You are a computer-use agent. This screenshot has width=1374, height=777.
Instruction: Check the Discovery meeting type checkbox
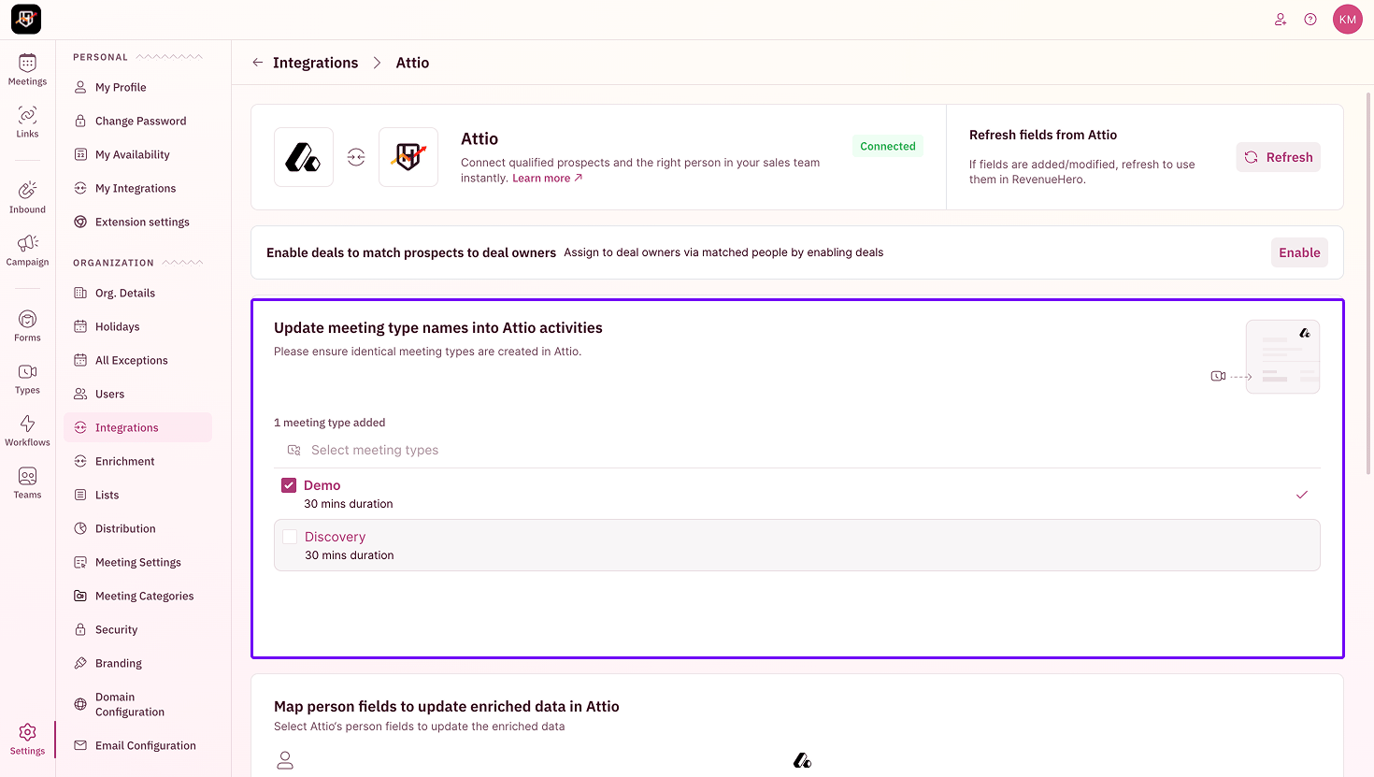pyautogui.click(x=290, y=537)
